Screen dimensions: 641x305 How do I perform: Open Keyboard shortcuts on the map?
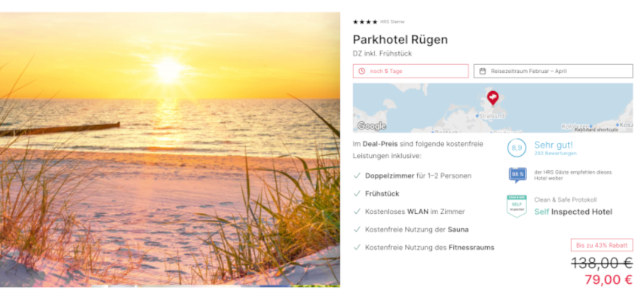point(597,130)
